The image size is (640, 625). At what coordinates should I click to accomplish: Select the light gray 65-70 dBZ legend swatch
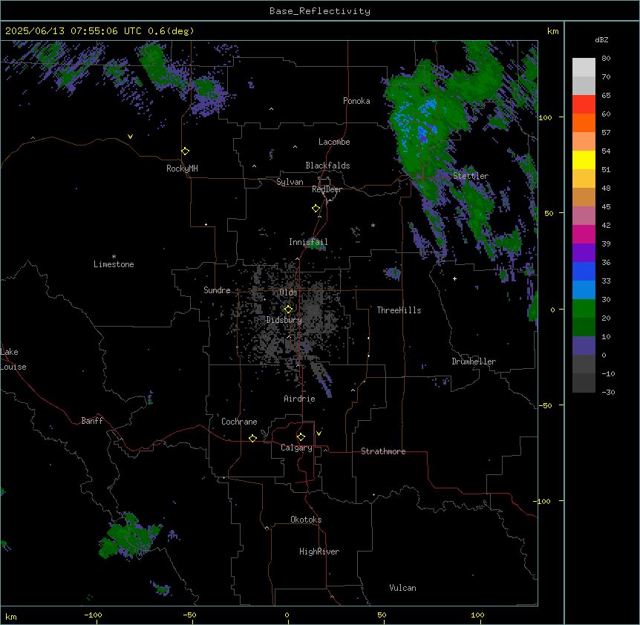click(x=584, y=85)
